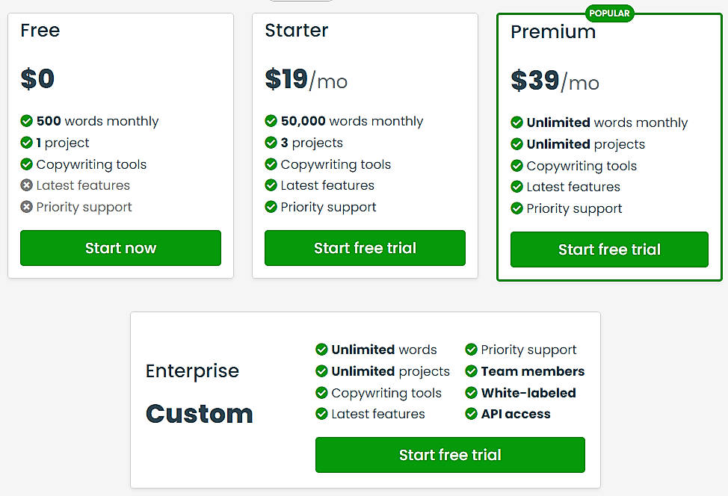This screenshot has width=728, height=496.
Task: Click the $19/mo Starter price
Action: click(x=306, y=79)
